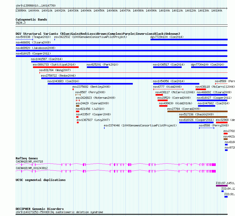
Task: Click the nsv8587 (Perry2008) label
Action: coord(90,92)
